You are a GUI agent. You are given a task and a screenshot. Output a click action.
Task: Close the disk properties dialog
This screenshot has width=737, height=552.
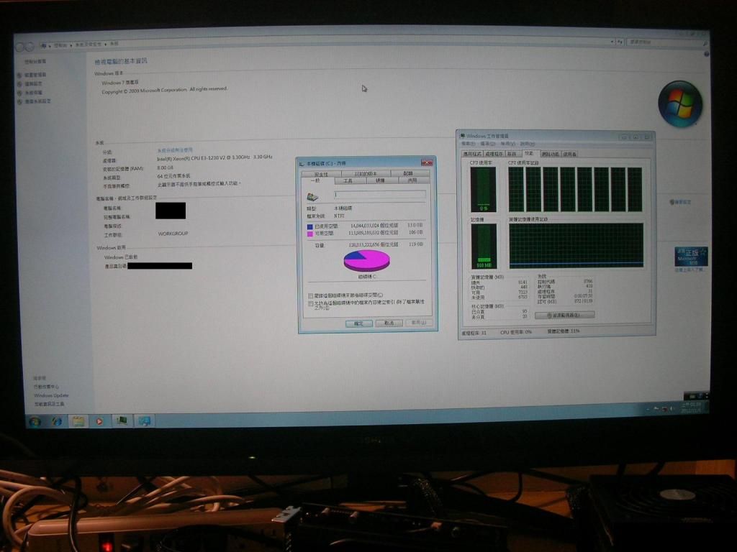426,163
